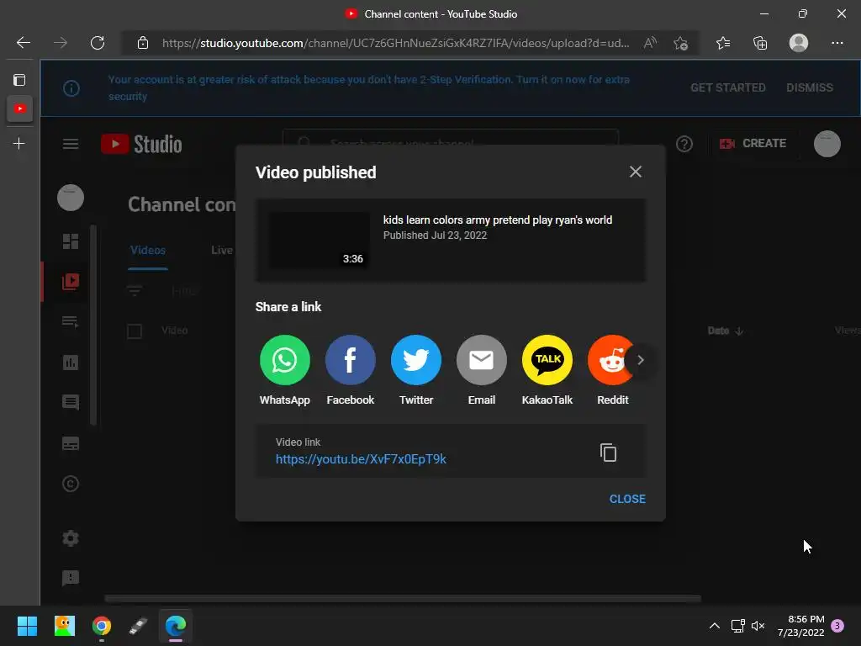861x646 pixels.
Task: Add this page to favorites
Action: pos(680,43)
